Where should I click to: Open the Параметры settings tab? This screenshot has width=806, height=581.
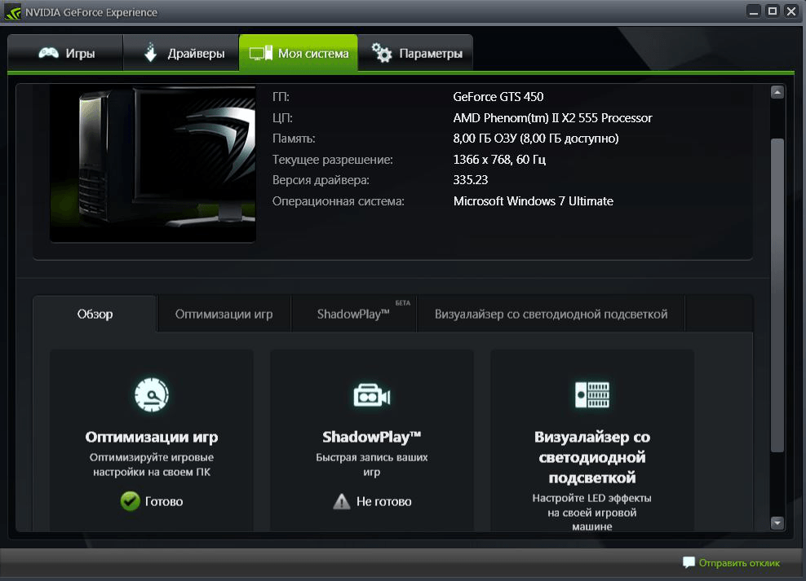click(417, 54)
